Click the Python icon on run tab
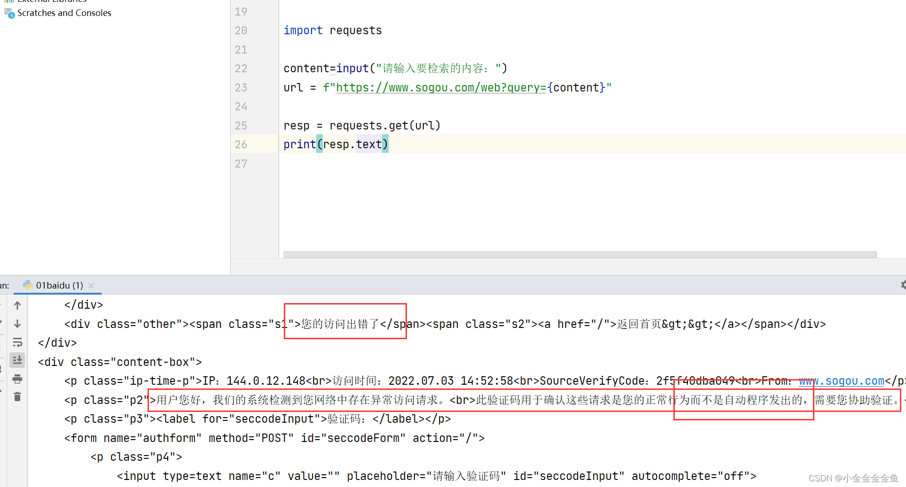 point(28,285)
